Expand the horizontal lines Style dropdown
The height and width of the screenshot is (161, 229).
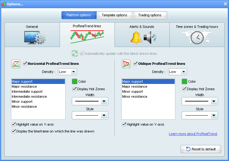(x=90, y=115)
